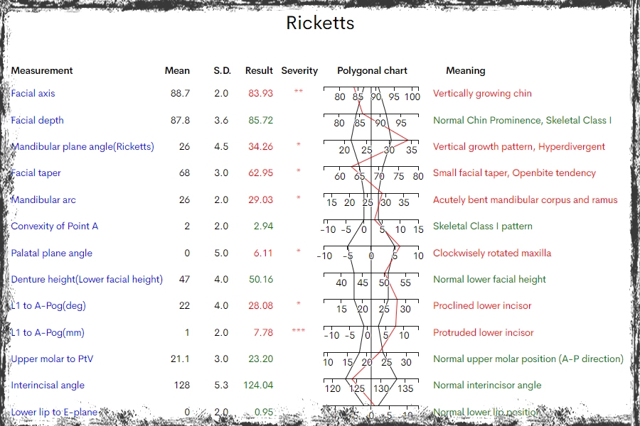
Task: Open the Facial depth measurement
Action: [37, 121]
